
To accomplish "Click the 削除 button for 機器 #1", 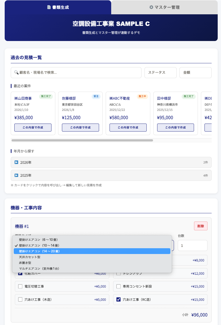I will click(x=201, y=226).
